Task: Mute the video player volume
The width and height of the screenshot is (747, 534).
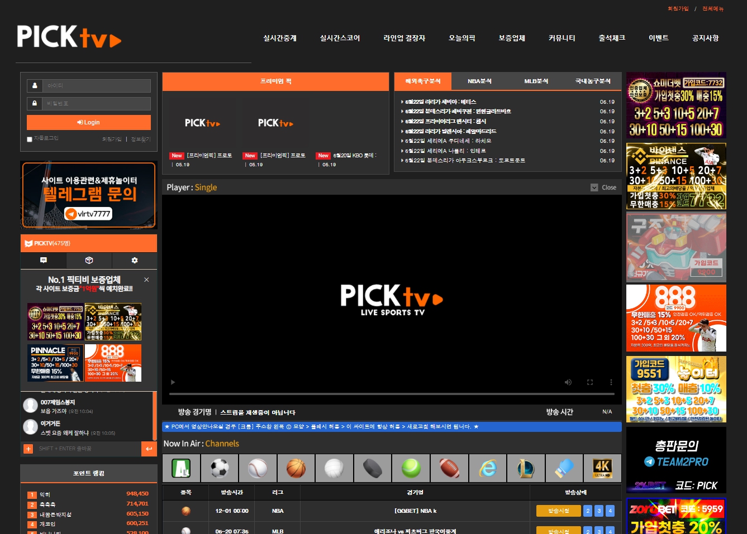Action: (568, 382)
